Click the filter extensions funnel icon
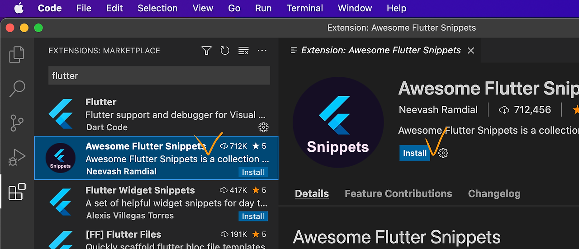Image resolution: width=579 pixels, height=249 pixels. click(207, 51)
